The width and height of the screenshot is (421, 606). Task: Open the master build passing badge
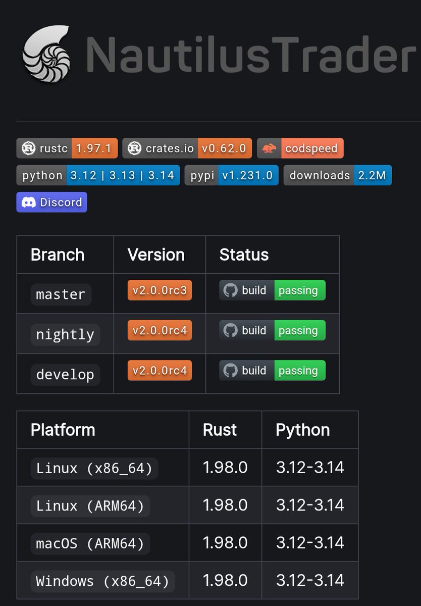tap(273, 290)
